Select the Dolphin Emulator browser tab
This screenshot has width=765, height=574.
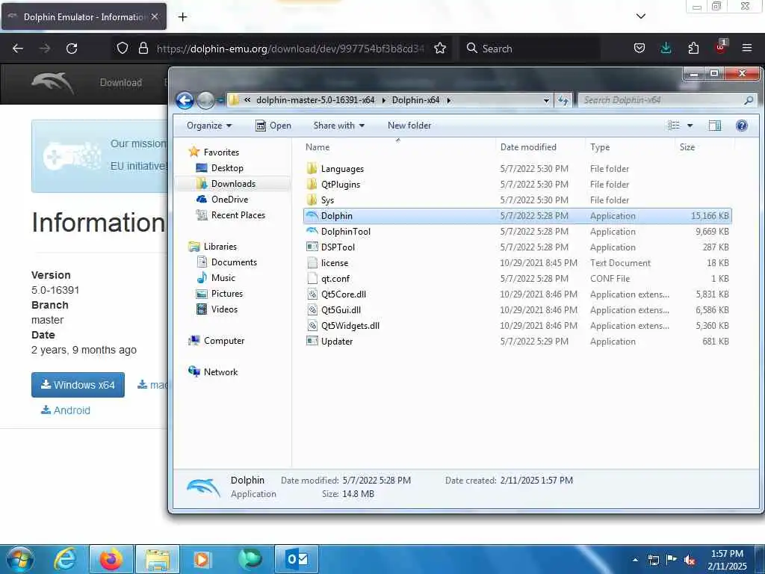pos(84,16)
